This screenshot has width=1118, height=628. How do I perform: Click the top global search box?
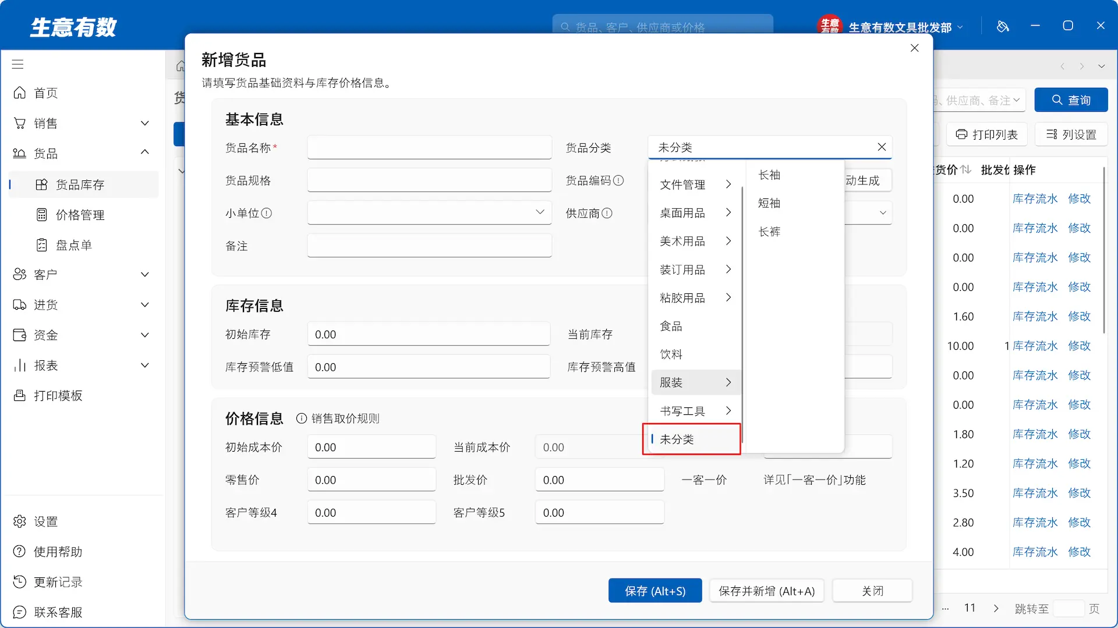coord(663,27)
